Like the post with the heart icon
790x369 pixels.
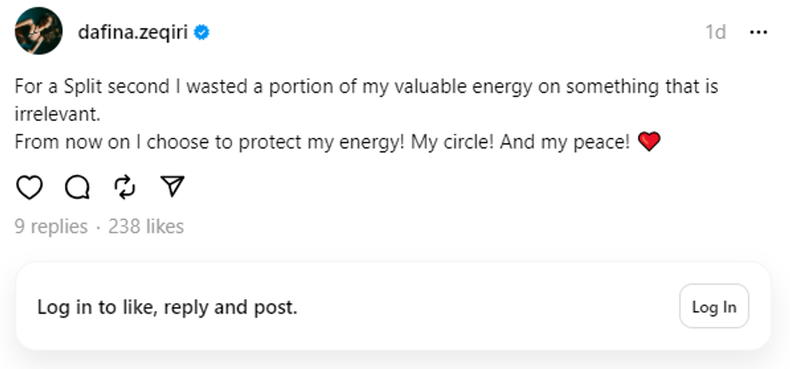pos(30,188)
